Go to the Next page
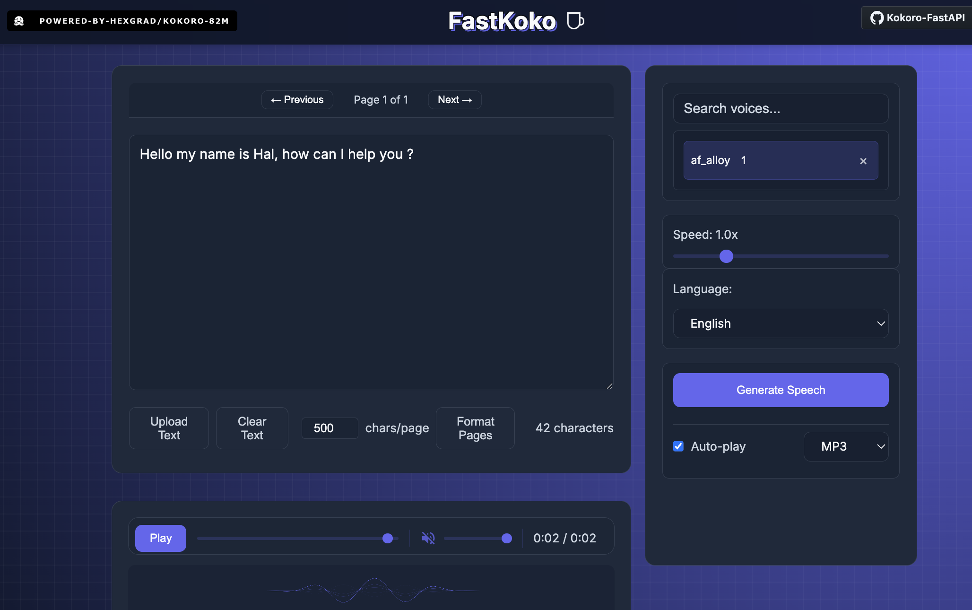 pos(455,100)
